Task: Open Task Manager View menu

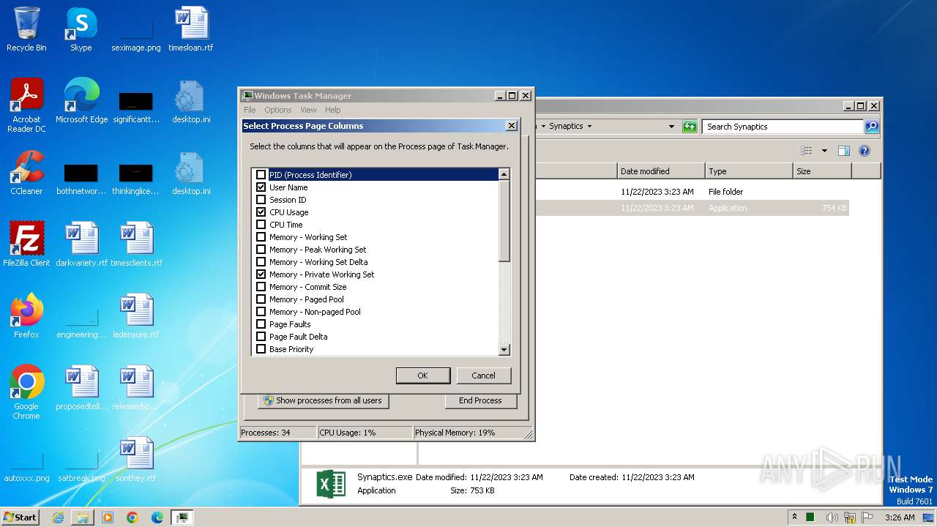Action: pos(308,110)
